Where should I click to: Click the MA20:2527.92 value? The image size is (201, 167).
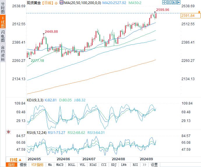tap(114, 3)
